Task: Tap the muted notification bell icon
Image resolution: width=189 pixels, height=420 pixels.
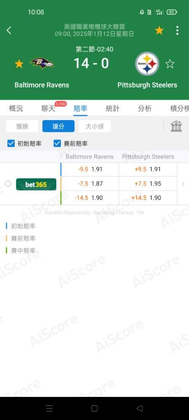Action: [142, 12]
